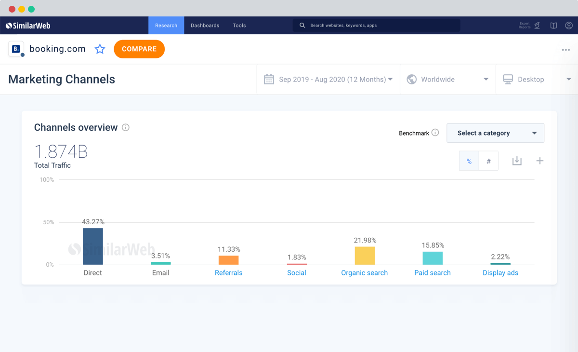Viewport: 578px width, 352px height.
Task: Open the Worldwide country dropdown
Action: point(447,80)
